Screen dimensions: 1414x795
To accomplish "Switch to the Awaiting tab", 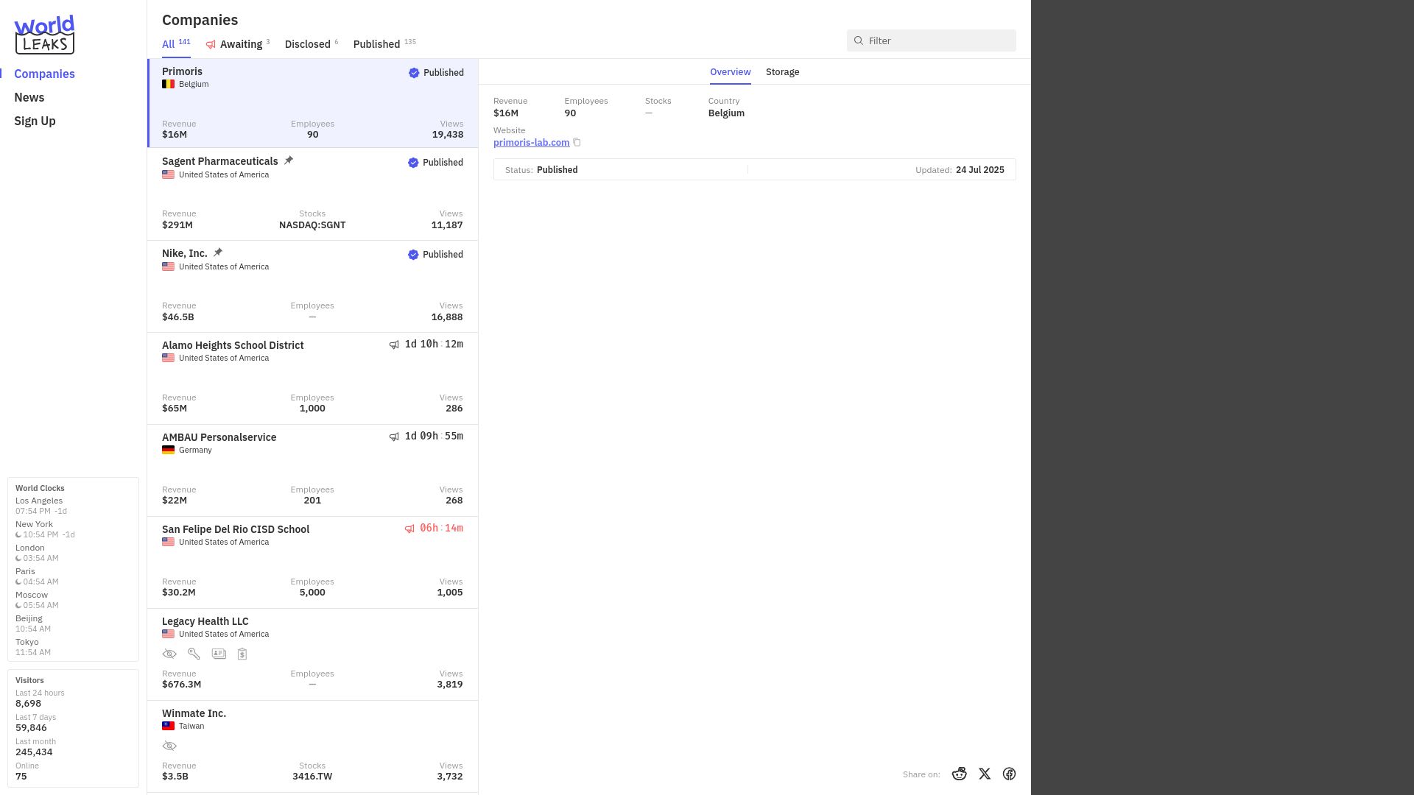I will [238, 44].
